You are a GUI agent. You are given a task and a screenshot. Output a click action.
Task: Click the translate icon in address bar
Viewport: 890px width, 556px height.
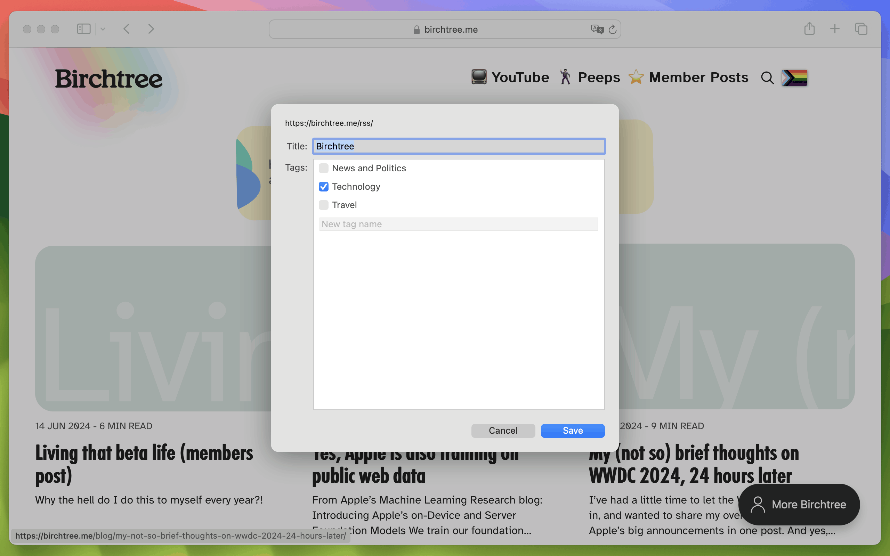tap(597, 29)
